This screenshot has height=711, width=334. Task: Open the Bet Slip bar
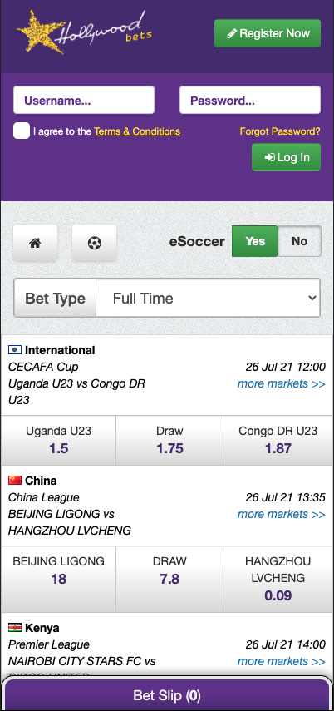(167, 694)
